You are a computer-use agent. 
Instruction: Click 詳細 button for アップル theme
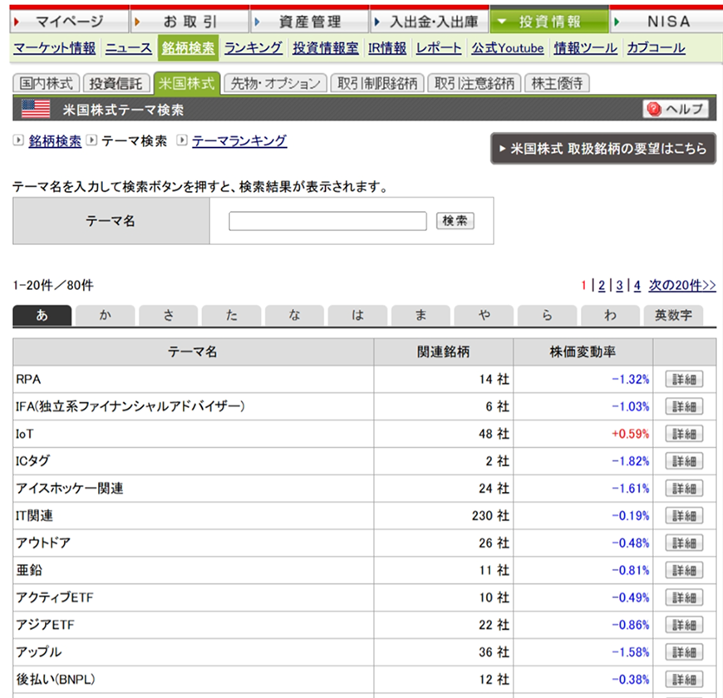coord(684,652)
